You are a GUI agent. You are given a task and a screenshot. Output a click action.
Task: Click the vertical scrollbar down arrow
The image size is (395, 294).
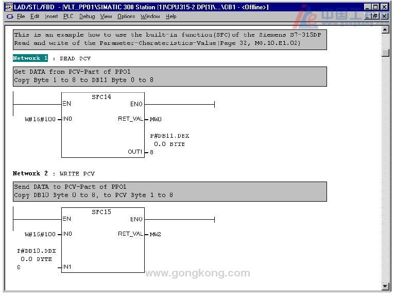[385, 286]
